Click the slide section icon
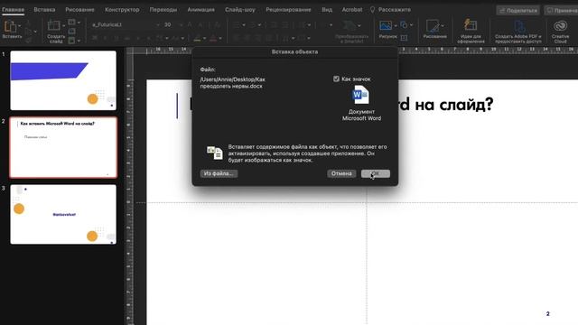This screenshot has height=325, width=578. coord(71,40)
